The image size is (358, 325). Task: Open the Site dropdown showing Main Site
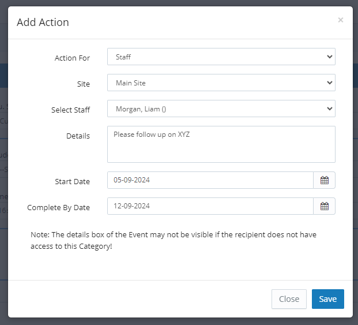click(221, 83)
